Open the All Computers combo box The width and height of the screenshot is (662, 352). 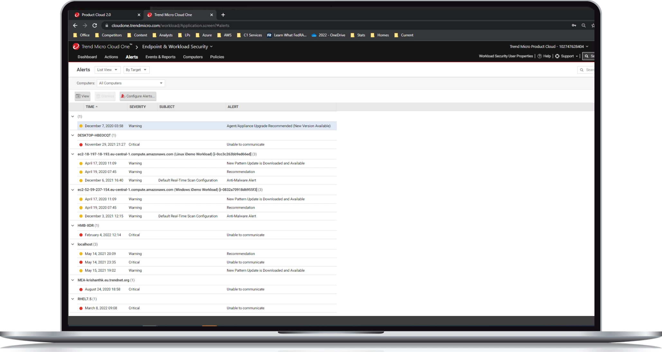click(x=131, y=83)
